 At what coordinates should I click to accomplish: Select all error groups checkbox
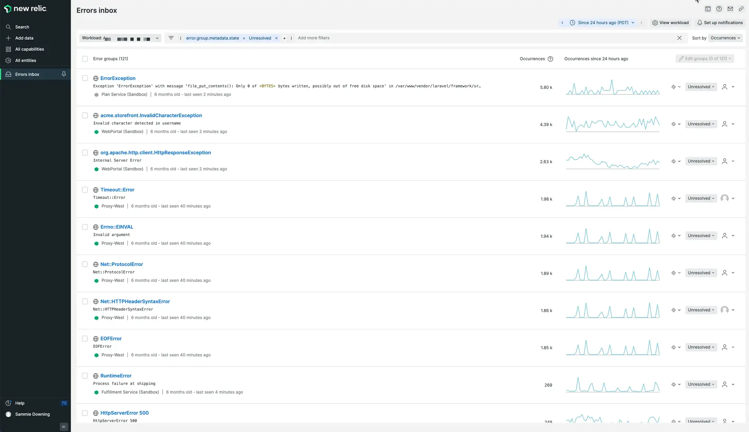[x=85, y=59]
